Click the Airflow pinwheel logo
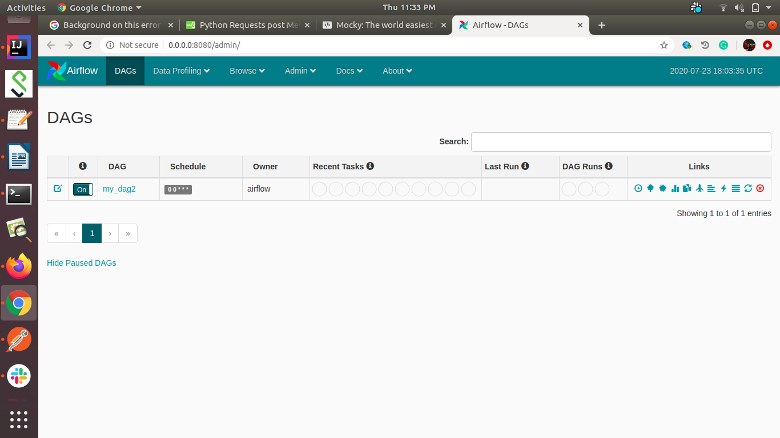Viewport: 780px width, 438px height. pyautogui.click(x=56, y=71)
